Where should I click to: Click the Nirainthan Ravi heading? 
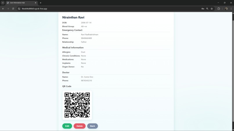pos(73,17)
